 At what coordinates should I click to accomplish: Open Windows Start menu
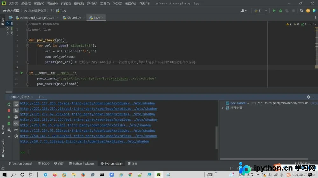[x=4, y=175]
